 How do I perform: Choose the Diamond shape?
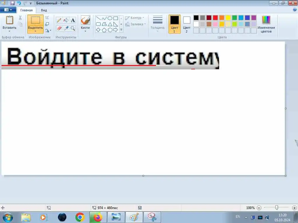pos(98,30)
